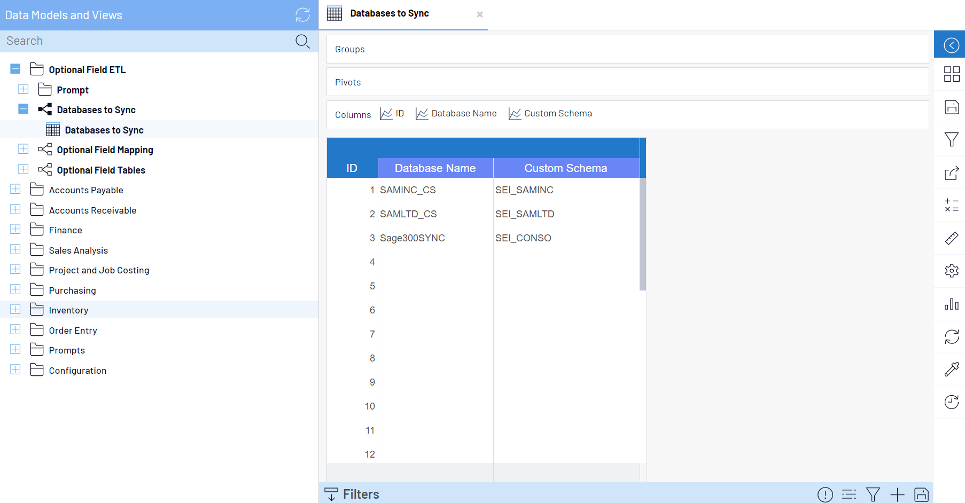The width and height of the screenshot is (965, 503).
Task: Click the refresh icon in Data Models header
Action: [302, 15]
